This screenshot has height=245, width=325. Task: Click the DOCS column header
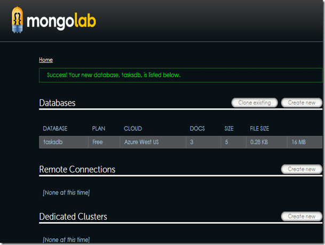[197, 129]
